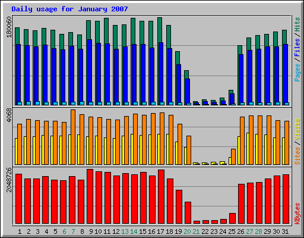Screen dimensions: 304x238
Task: Click the Pages legend label
Action: click(297, 73)
